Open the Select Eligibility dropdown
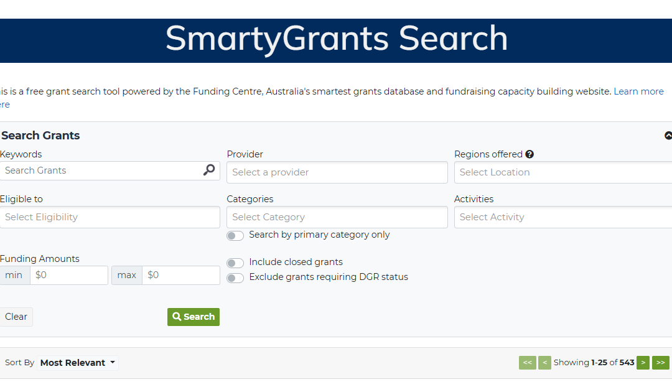Image resolution: width=672 pixels, height=387 pixels. click(110, 217)
